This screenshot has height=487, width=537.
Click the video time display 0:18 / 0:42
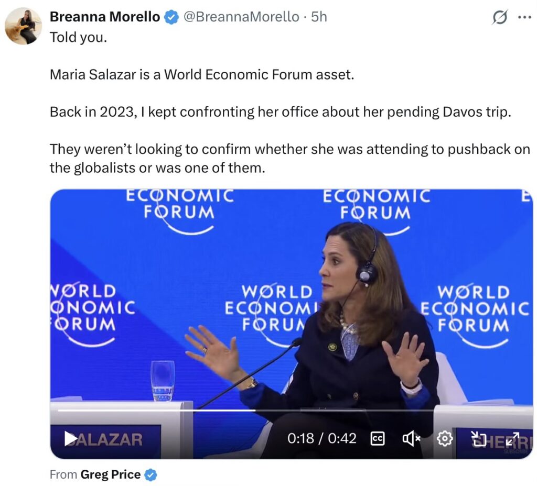click(321, 439)
